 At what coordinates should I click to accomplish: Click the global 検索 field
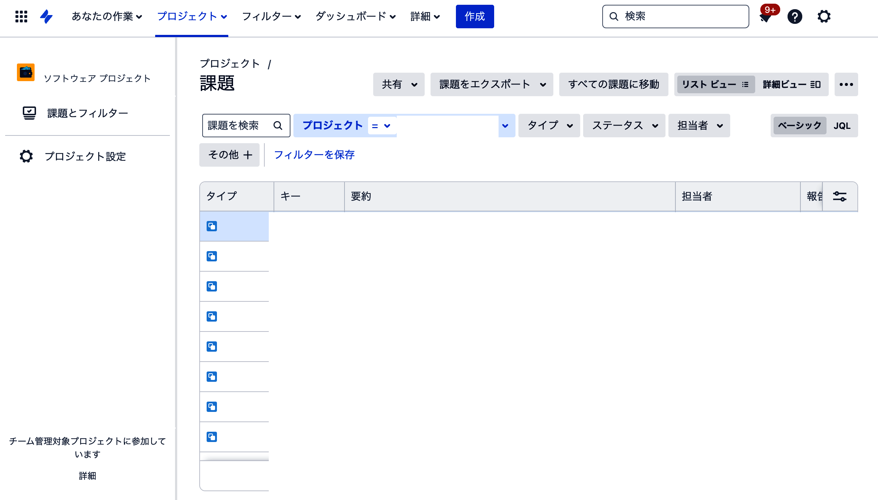click(x=676, y=17)
